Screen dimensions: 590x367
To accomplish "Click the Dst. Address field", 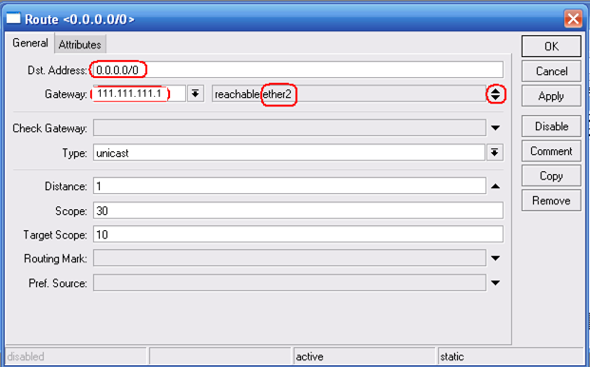I will (x=298, y=70).
